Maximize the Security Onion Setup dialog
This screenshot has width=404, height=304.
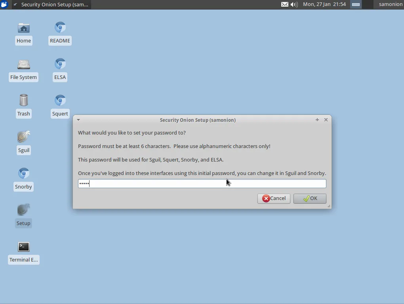pos(317,120)
